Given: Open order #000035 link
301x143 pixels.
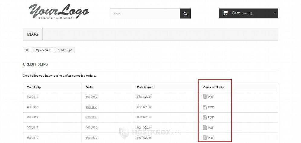Looking at the screenshot, I should click(91, 107).
